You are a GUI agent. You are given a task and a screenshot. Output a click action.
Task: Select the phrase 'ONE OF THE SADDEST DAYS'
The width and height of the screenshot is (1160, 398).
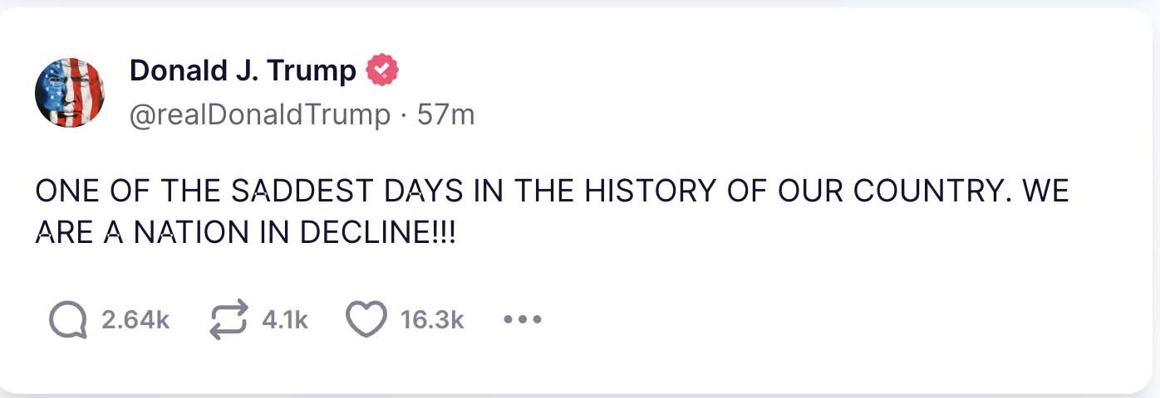pos(249,192)
